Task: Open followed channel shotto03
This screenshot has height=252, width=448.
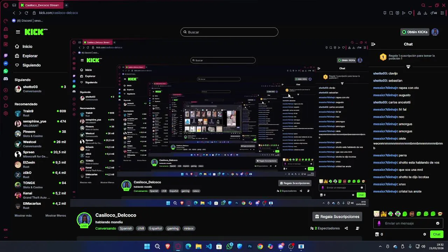Action: pos(40,89)
